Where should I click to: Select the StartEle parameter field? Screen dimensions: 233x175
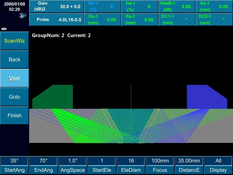[x=102, y=165]
